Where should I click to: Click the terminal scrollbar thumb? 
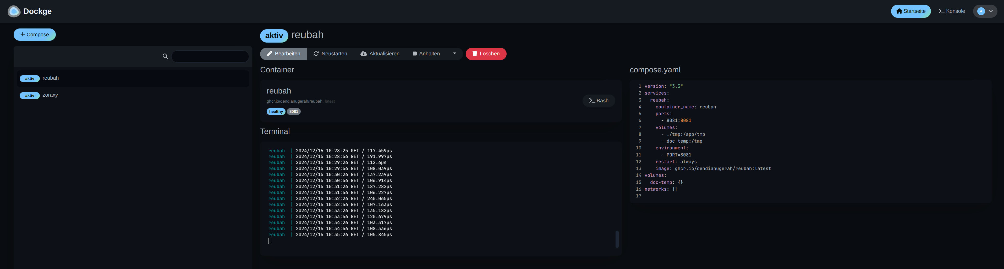[x=617, y=239]
